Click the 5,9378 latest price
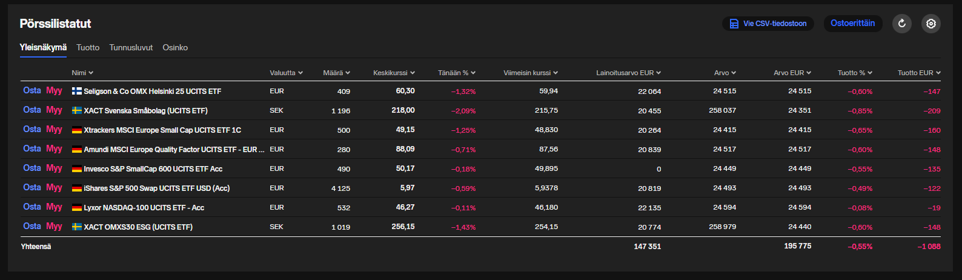This screenshot has height=280, width=962. 546,188
